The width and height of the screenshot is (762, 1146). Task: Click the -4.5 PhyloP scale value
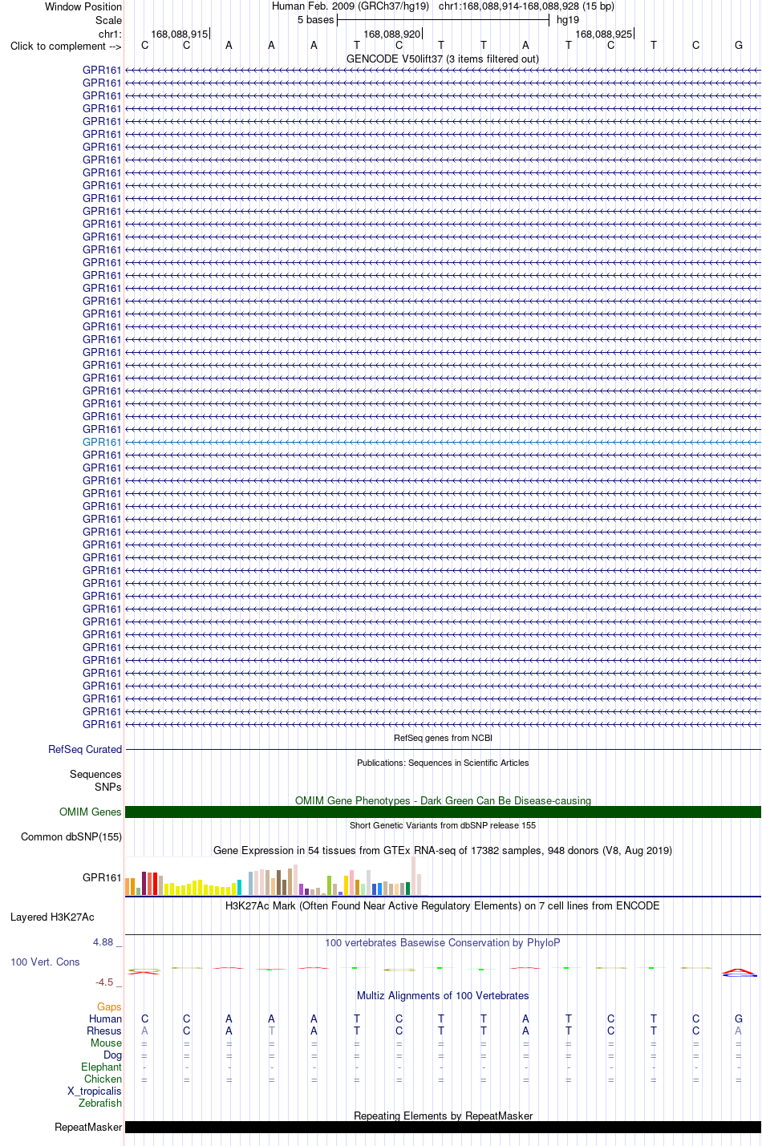[104, 982]
